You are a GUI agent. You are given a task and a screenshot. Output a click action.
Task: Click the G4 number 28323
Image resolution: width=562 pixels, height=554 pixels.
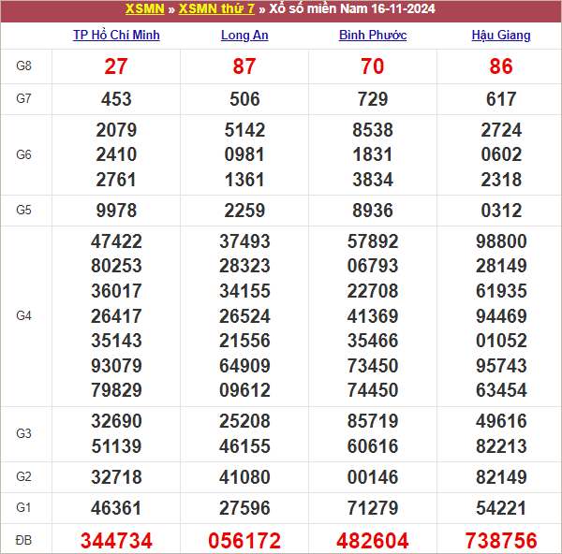[x=244, y=266]
